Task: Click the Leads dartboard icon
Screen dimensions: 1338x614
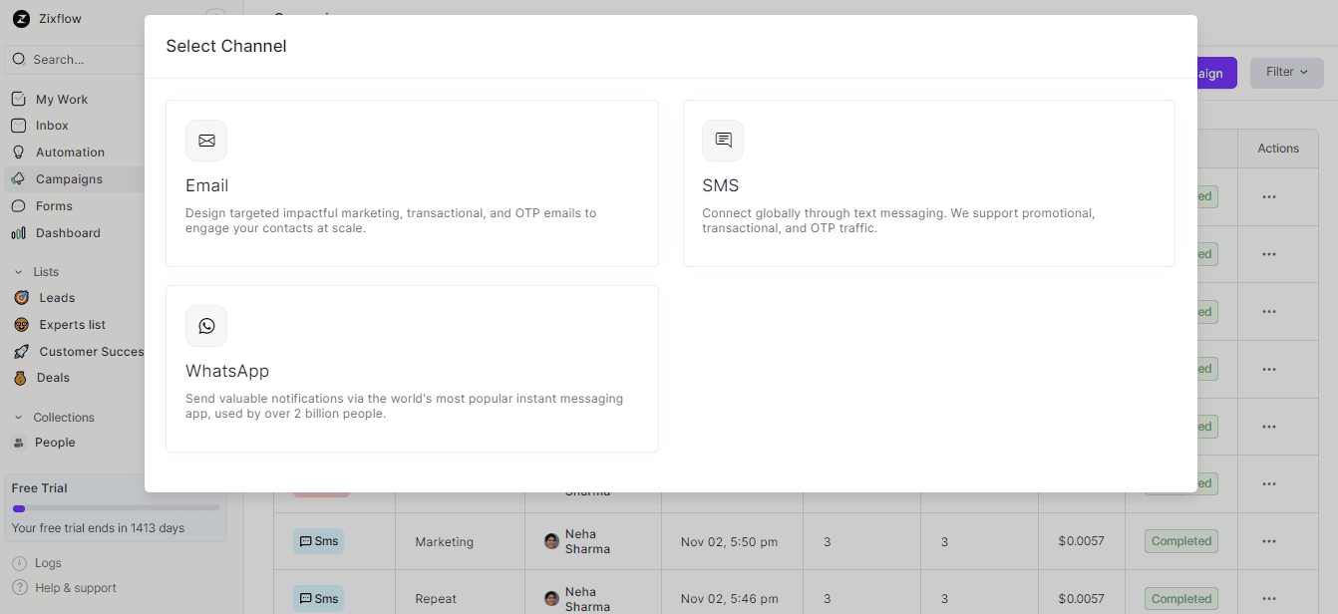Action: 20,297
